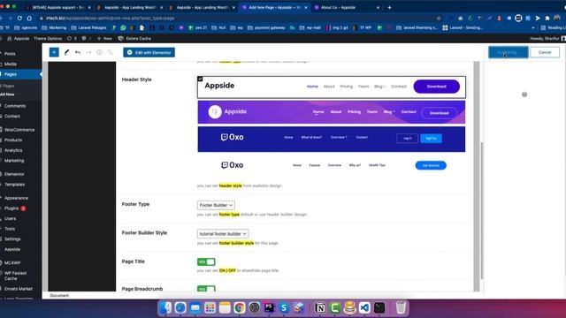Viewport: 566px width, 318px height.
Task: Open Notion from the Dock
Action: coord(320,308)
